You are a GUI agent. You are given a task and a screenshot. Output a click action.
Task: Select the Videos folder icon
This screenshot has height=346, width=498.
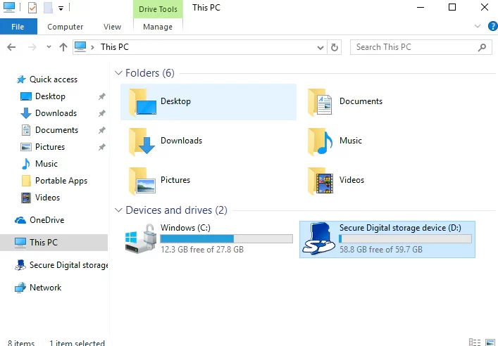coord(320,181)
